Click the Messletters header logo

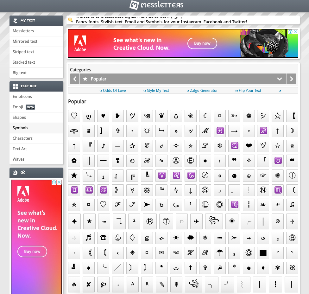click(156, 5)
